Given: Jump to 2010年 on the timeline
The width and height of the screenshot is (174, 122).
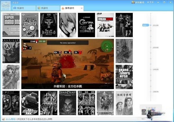Looking at the screenshot, I should point(155,25).
